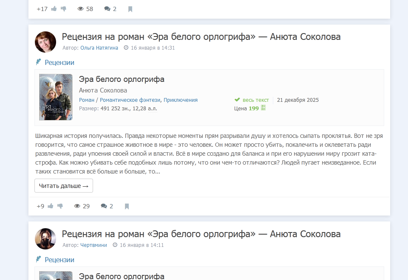Open book author Анюта Соколова
408x280 pixels.
tap(103, 90)
